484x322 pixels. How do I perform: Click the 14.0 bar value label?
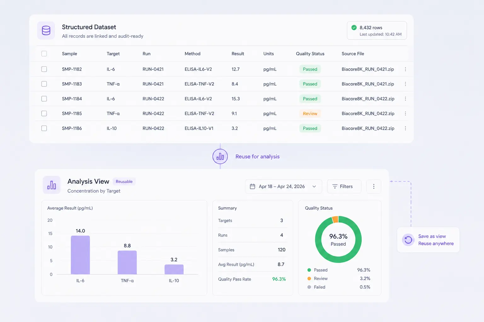[80, 231]
